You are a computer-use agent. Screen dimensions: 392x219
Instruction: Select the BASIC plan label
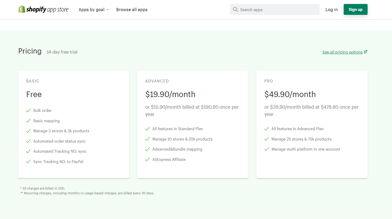pos(33,81)
